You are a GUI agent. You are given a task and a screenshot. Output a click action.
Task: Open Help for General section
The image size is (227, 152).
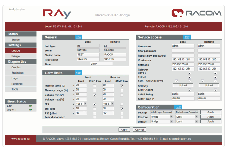click(79, 37)
